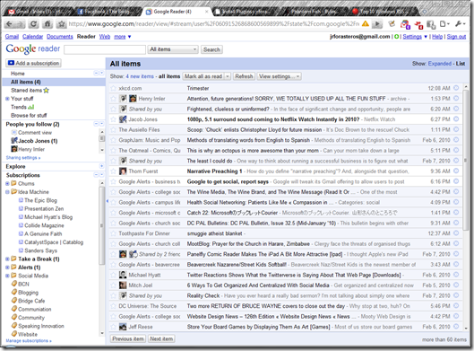Star the Ausiello Files Chuck item
The image size is (474, 351).
point(114,129)
